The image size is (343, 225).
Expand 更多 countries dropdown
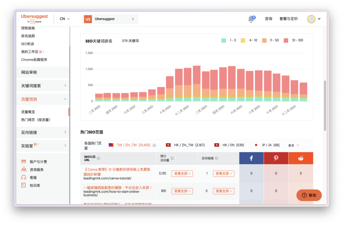tap(293, 145)
